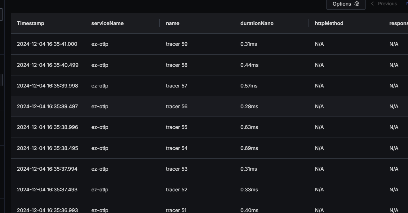Image resolution: width=408 pixels, height=213 pixels.
Task: Click timestamp 2024-12-04 16:35:41.000
Action: pos(47,44)
